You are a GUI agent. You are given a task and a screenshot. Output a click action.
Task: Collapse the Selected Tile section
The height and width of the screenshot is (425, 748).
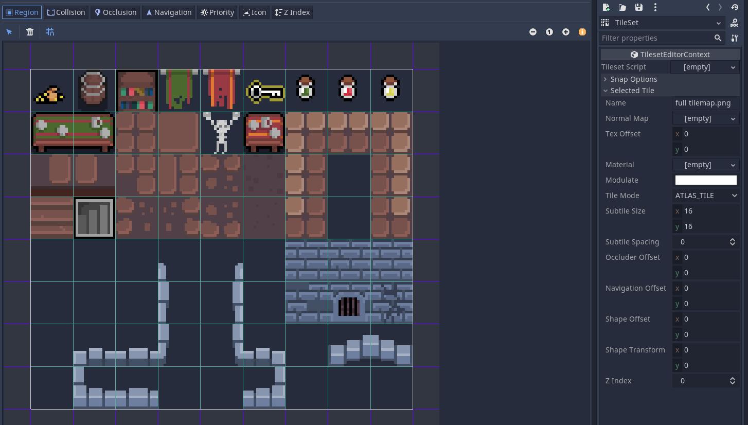[670, 91]
